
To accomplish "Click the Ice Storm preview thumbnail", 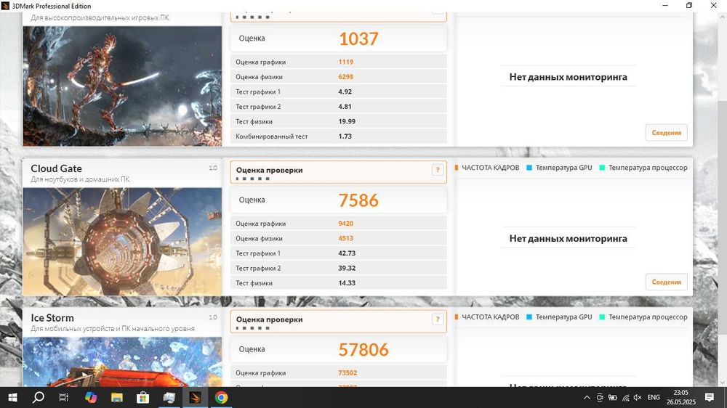I will point(122,362).
